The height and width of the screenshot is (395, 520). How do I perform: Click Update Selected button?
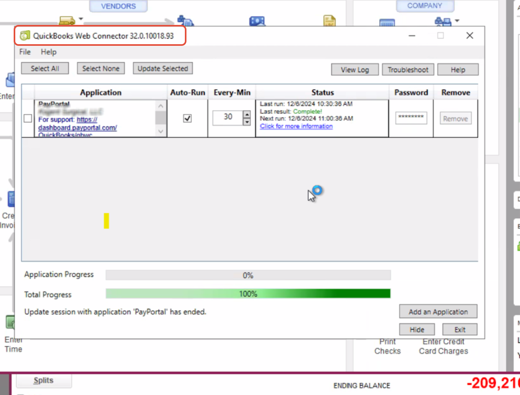pos(163,68)
